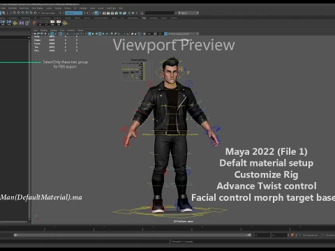Click left handle of the range slider
This screenshot has height=251, width=335.
[x=15, y=235]
